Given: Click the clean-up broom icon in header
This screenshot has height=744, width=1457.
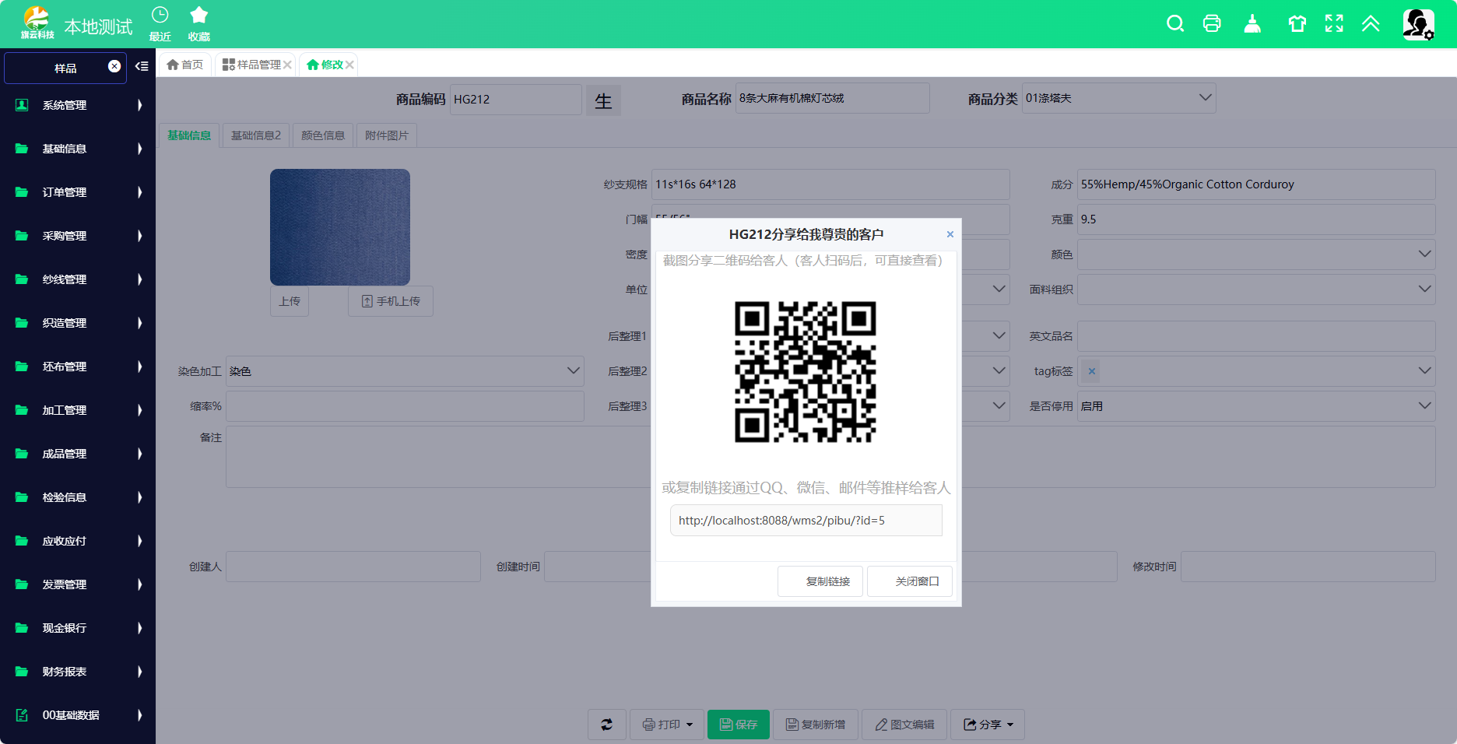Looking at the screenshot, I should point(1252,23).
